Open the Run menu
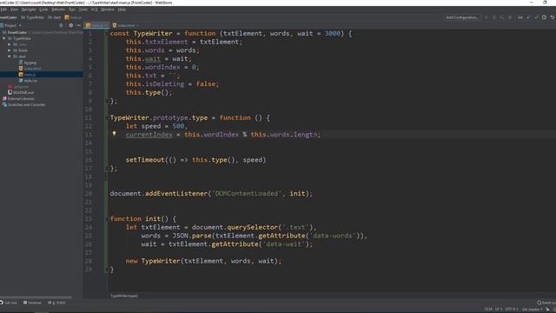The height and width of the screenshot is (313, 556). click(72, 10)
